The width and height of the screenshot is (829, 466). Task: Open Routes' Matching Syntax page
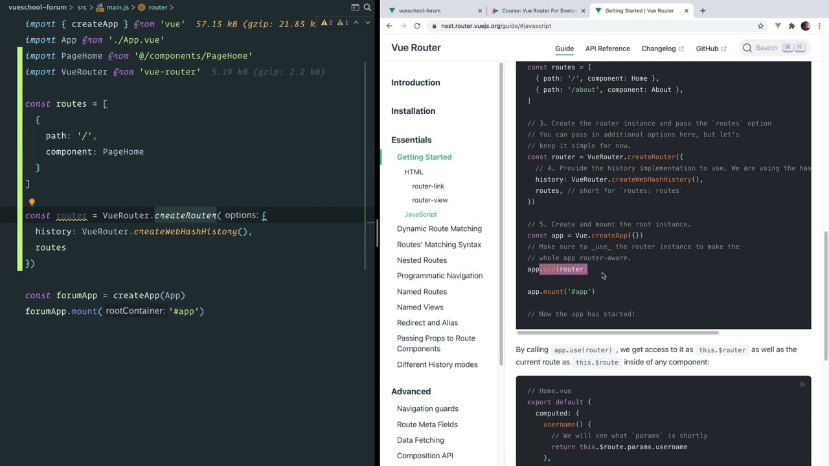(439, 245)
